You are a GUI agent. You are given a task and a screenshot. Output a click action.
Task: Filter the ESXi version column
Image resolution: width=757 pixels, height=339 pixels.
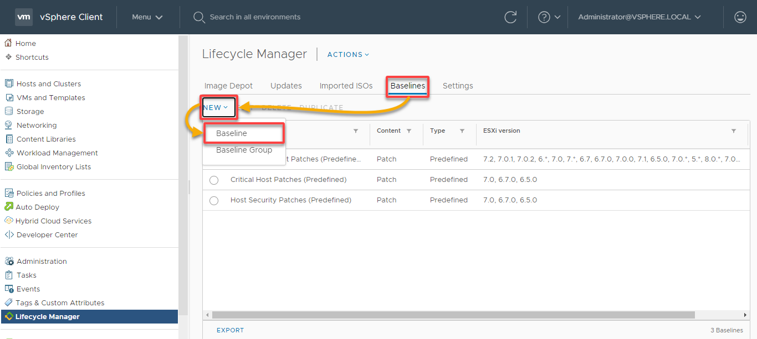coord(734,131)
